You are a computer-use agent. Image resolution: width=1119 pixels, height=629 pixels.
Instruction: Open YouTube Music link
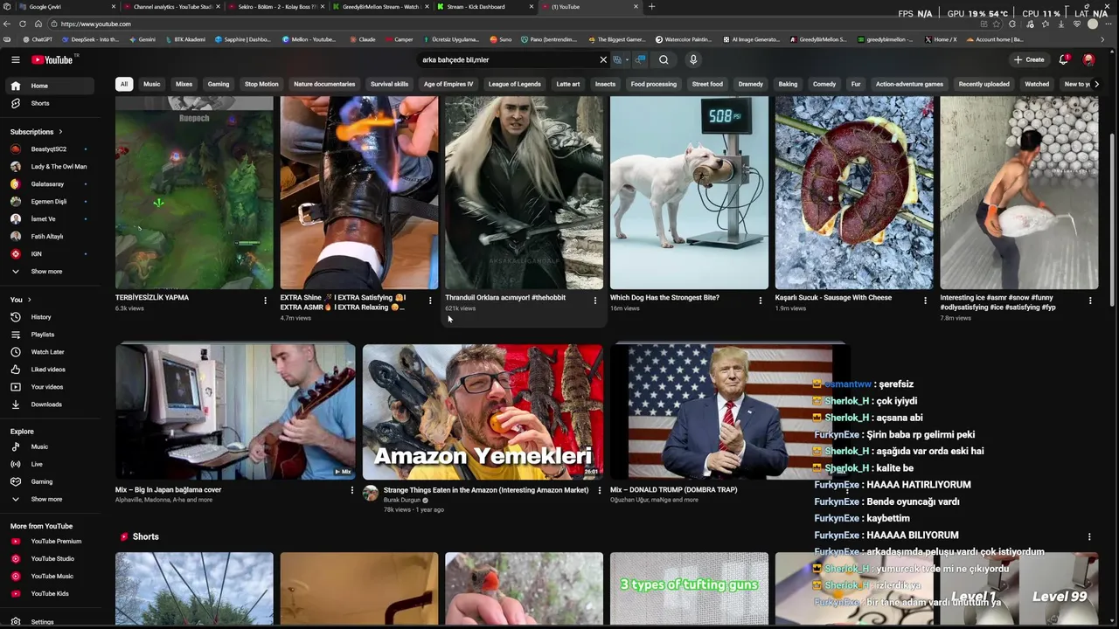coord(52,577)
